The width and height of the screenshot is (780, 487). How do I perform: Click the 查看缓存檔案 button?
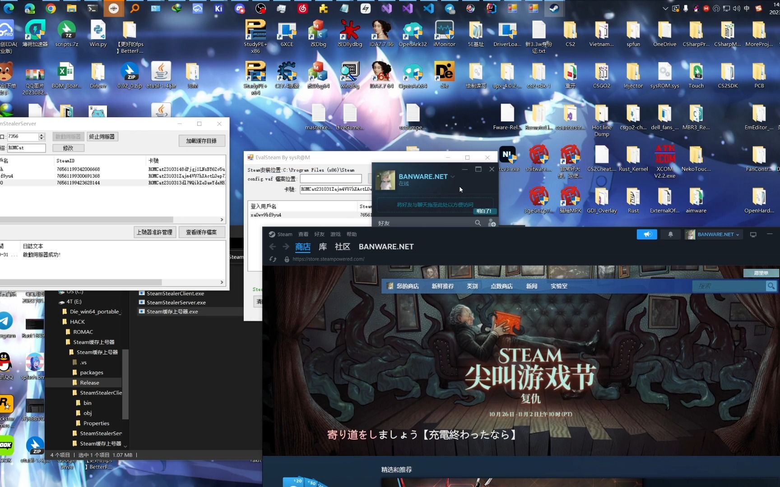point(201,232)
